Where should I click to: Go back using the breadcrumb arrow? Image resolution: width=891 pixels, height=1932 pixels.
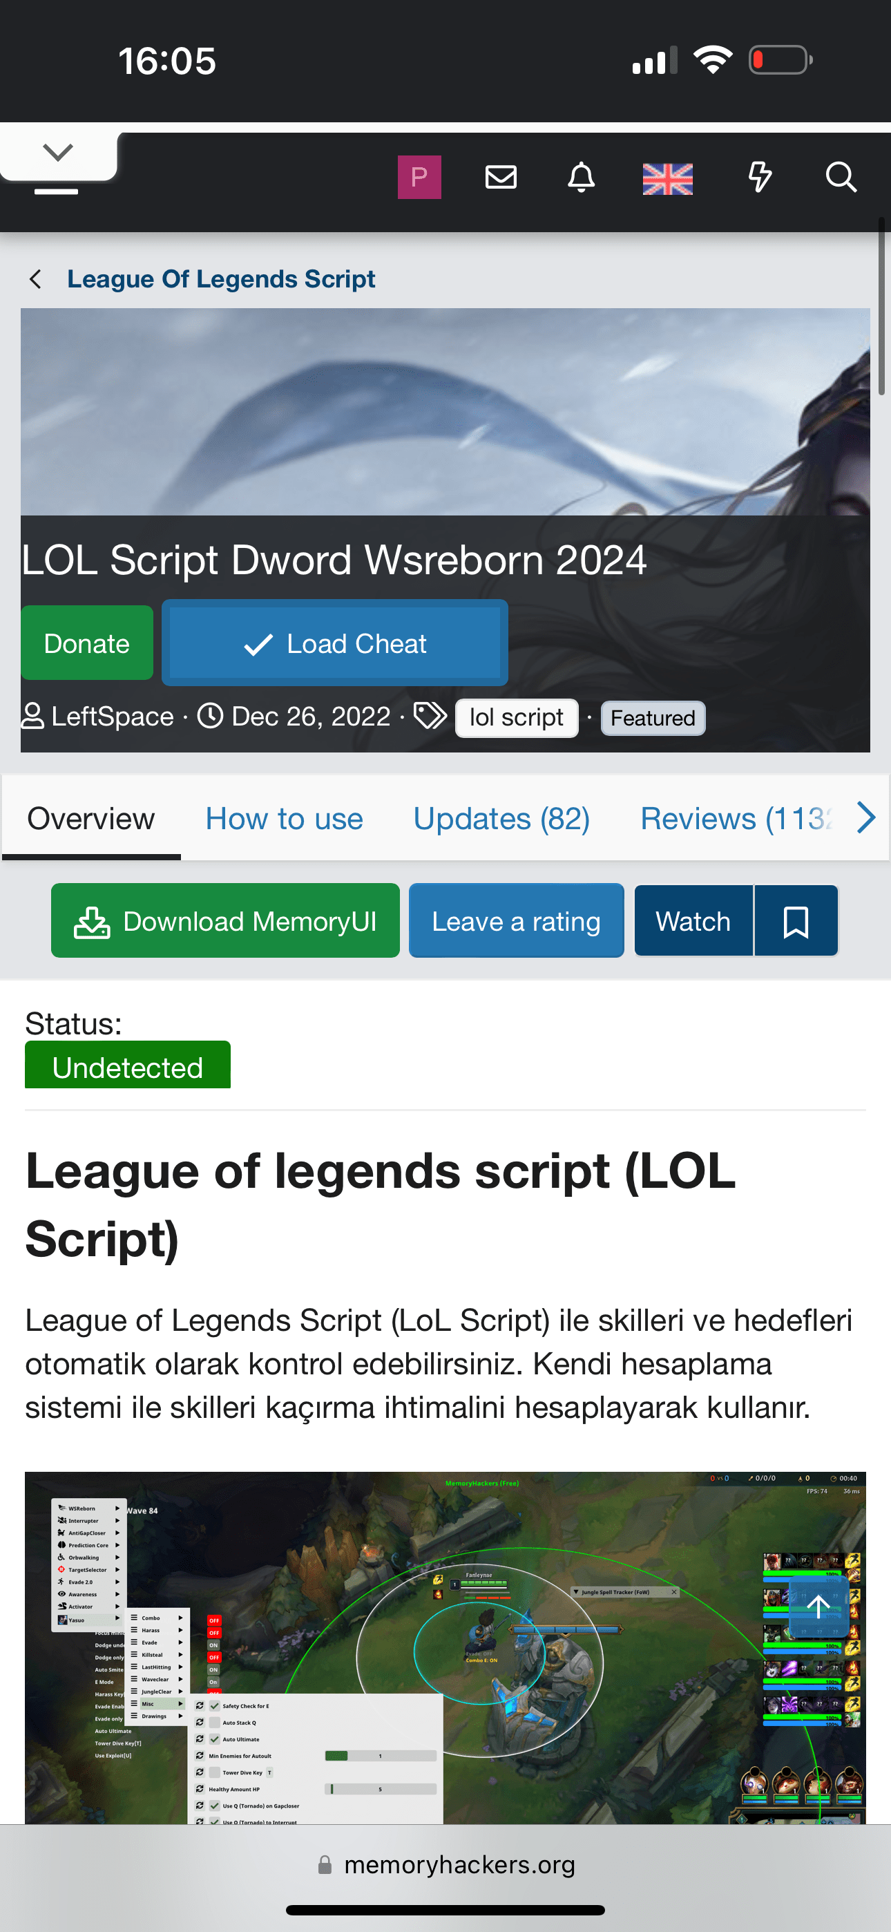[35, 279]
